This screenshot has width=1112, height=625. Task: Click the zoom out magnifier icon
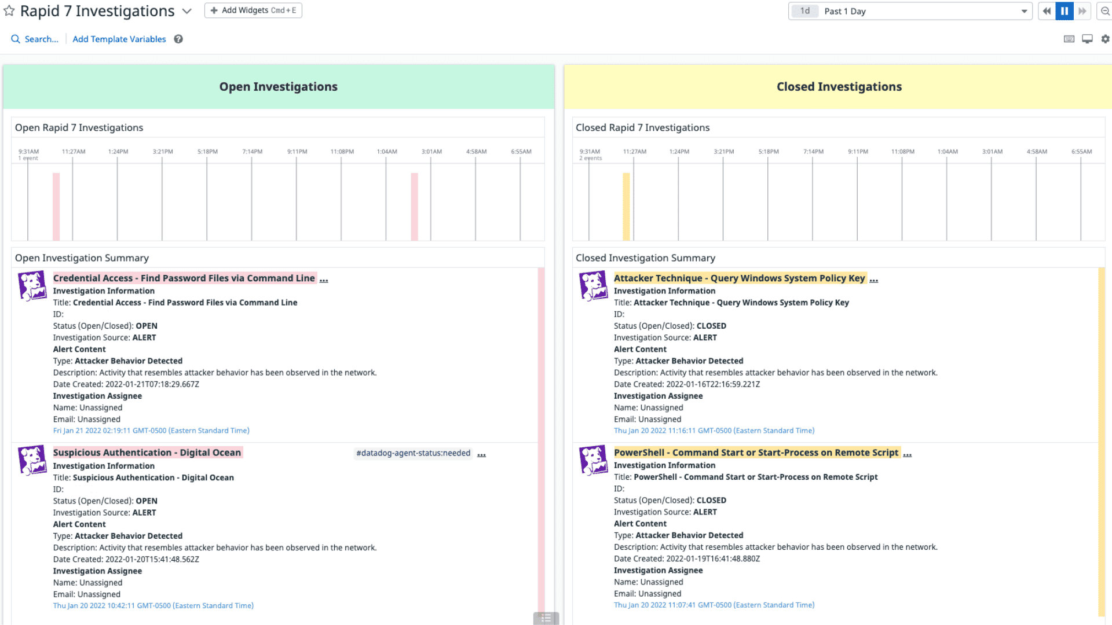pyautogui.click(x=1104, y=11)
